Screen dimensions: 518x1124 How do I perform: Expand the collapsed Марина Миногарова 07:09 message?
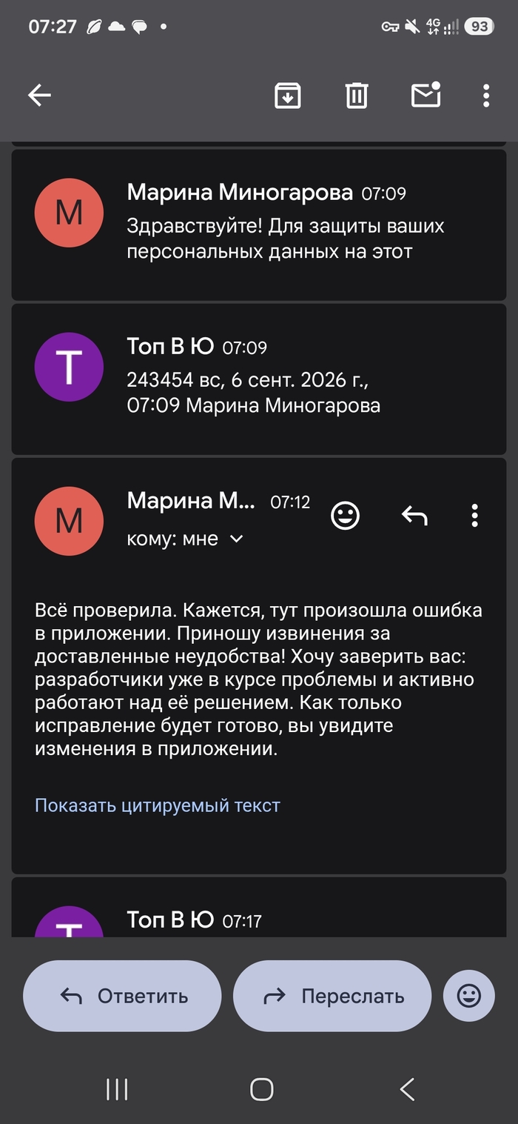259,225
